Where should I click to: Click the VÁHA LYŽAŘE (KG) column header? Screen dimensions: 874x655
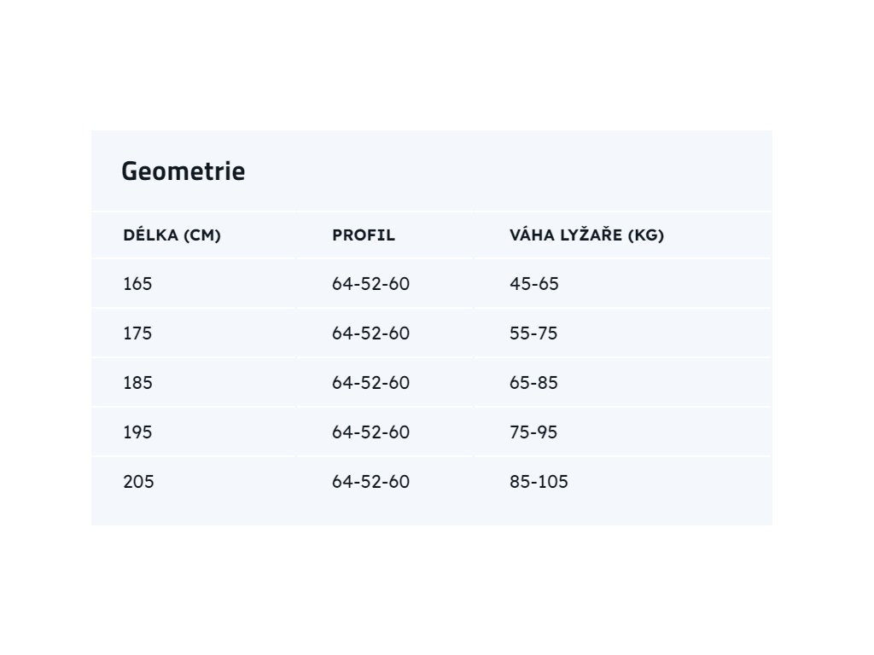click(x=586, y=235)
